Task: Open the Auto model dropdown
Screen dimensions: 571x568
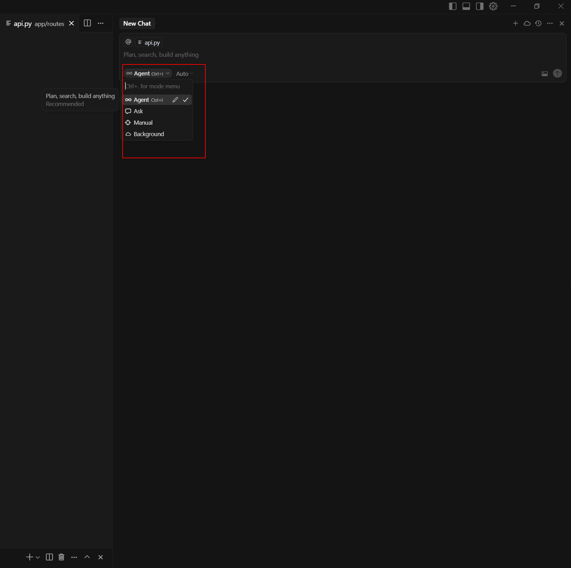Action: tap(185, 73)
